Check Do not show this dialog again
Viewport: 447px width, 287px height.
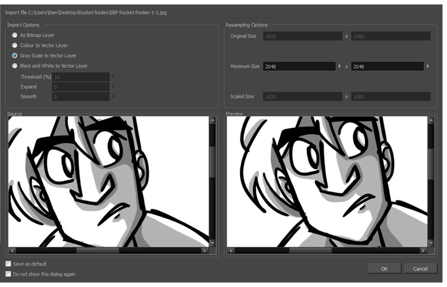(8, 274)
